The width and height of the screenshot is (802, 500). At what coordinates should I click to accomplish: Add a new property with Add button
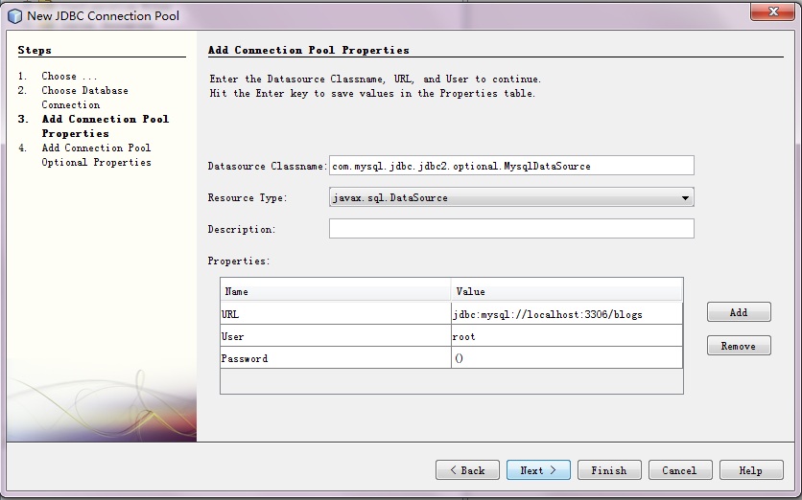739,312
